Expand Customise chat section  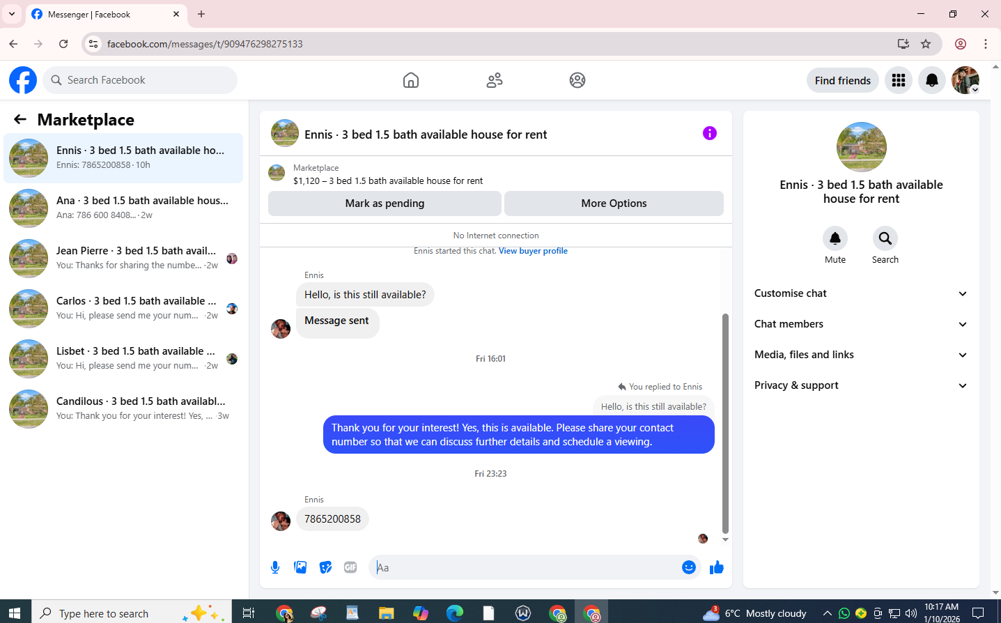[x=861, y=293]
